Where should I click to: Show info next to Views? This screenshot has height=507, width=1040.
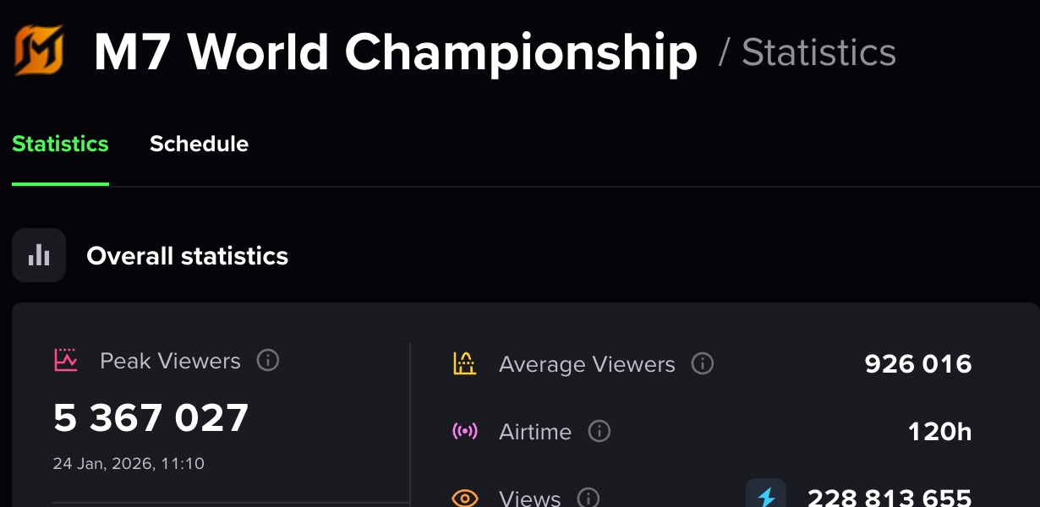coord(588,498)
